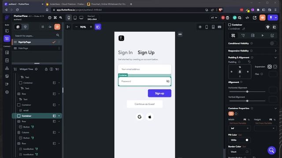Screen dimensions: 282x158
Task: Click the zoom out minus button
Action: pos(76,27)
